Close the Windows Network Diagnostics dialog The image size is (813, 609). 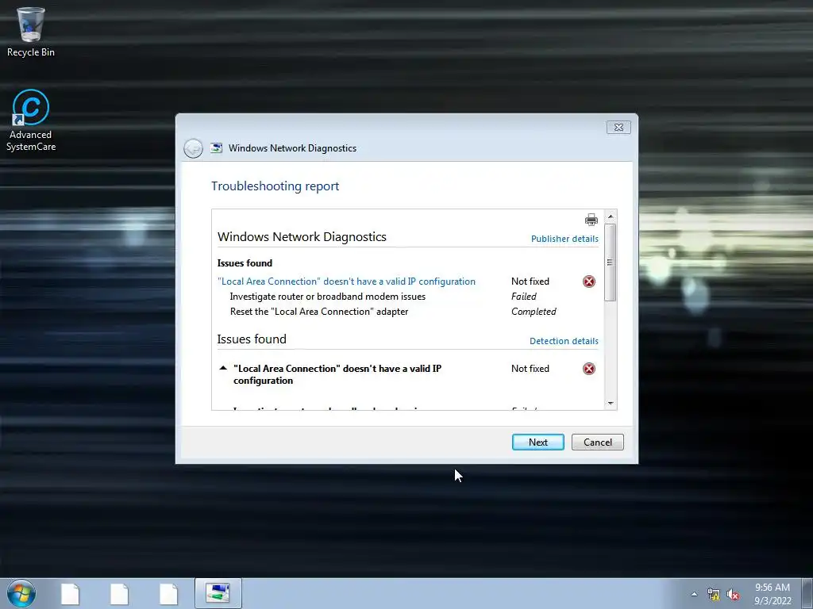[x=618, y=128]
